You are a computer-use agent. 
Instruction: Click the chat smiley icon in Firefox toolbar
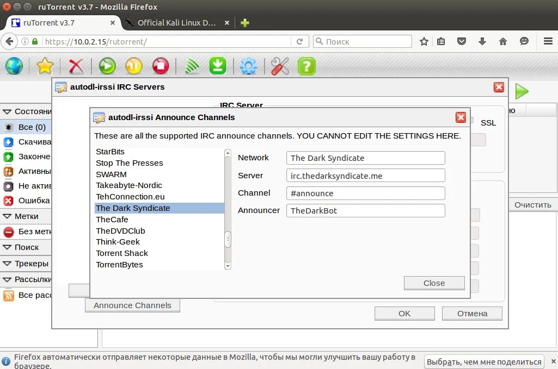click(x=524, y=41)
